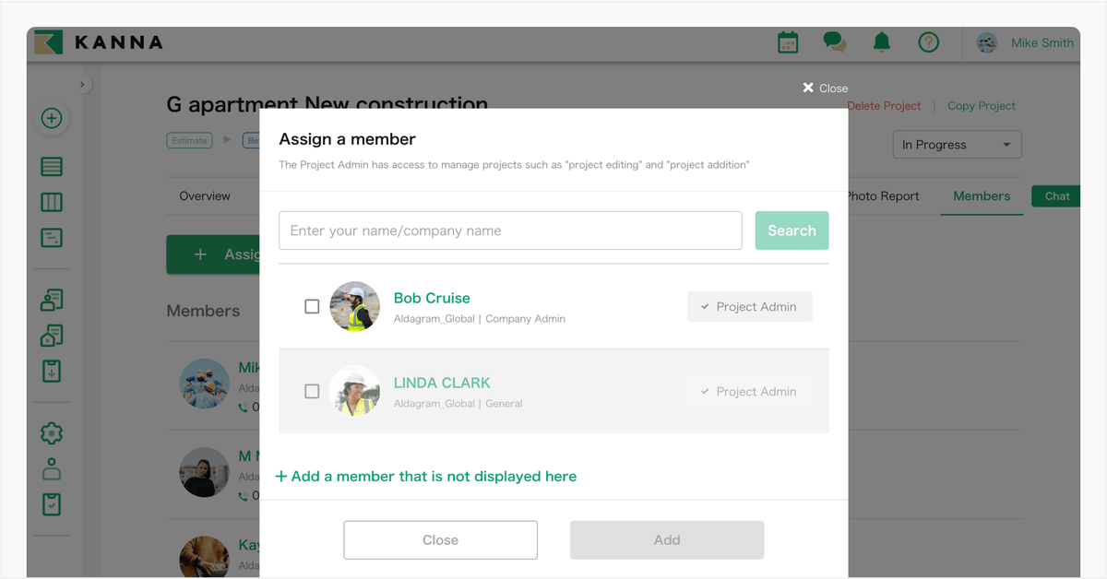1107x579 pixels.
Task: Open the chat bubbles icon in header
Action: (x=835, y=42)
